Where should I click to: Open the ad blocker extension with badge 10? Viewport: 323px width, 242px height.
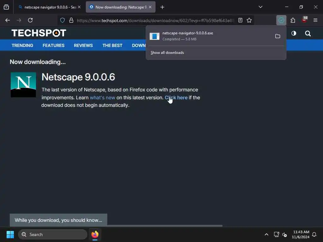click(x=304, y=20)
